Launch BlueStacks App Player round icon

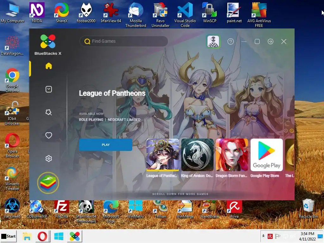(48, 183)
